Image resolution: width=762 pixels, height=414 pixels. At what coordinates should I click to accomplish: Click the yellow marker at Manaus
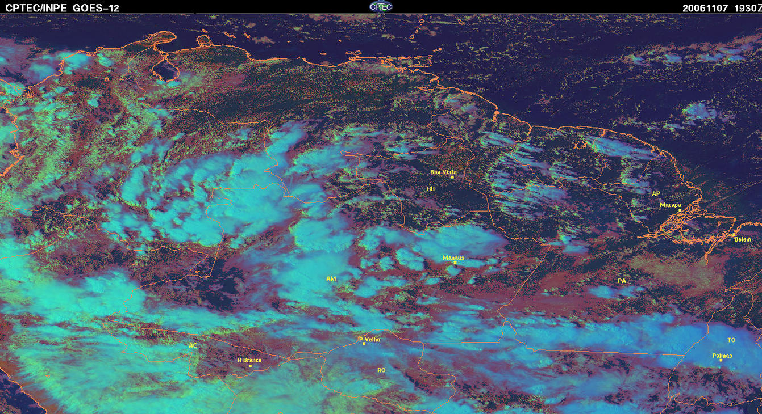tap(455, 263)
